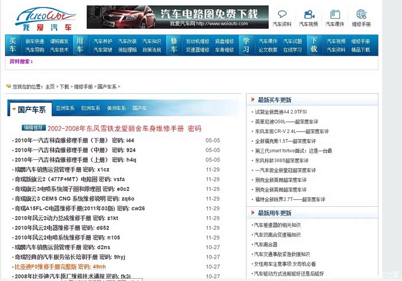
Task: Select the 欧洲车系 tab
Action: tap(91, 109)
